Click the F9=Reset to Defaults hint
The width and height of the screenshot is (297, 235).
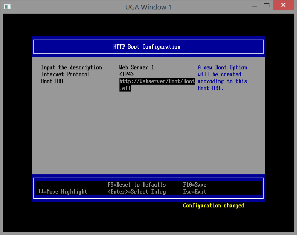click(x=137, y=185)
